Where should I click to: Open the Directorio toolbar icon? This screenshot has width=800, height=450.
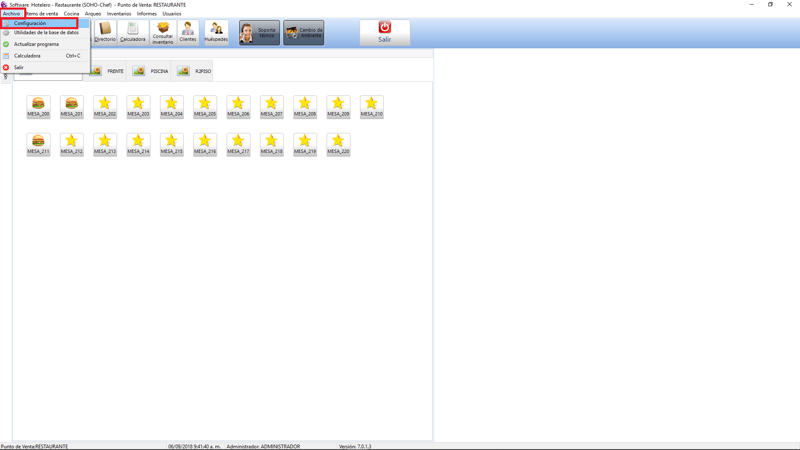(105, 32)
